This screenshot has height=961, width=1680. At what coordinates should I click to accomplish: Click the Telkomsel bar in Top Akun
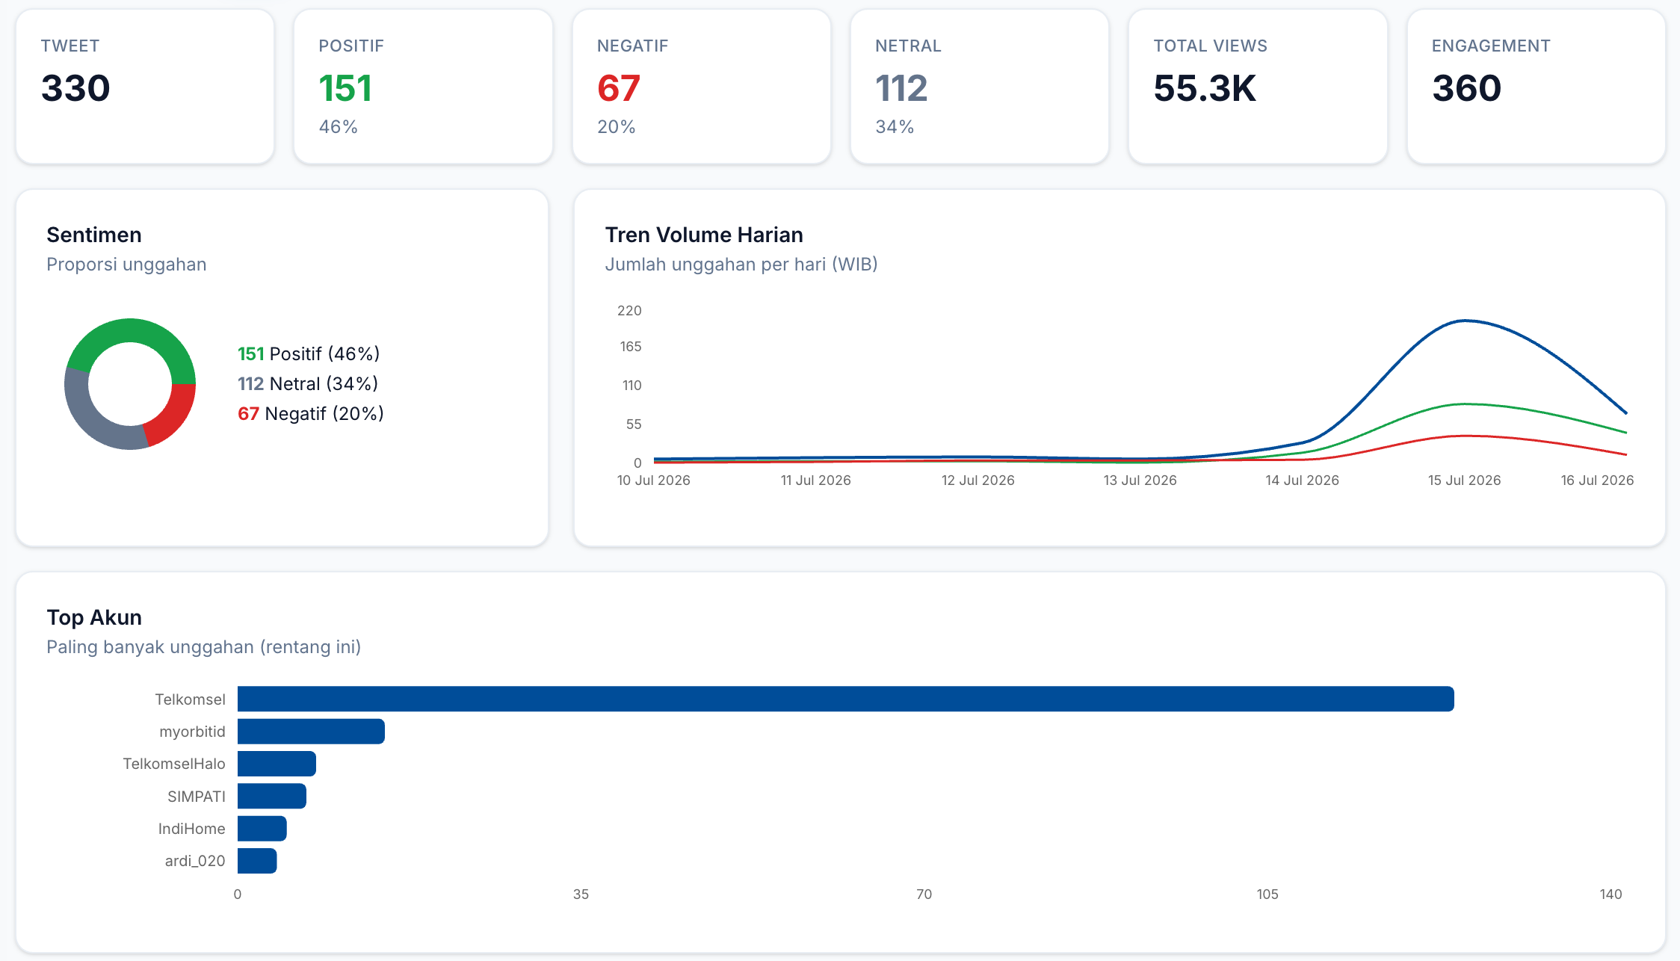(846, 699)
